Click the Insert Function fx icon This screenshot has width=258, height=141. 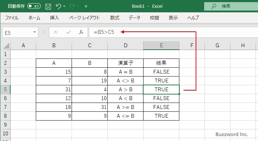81,32
